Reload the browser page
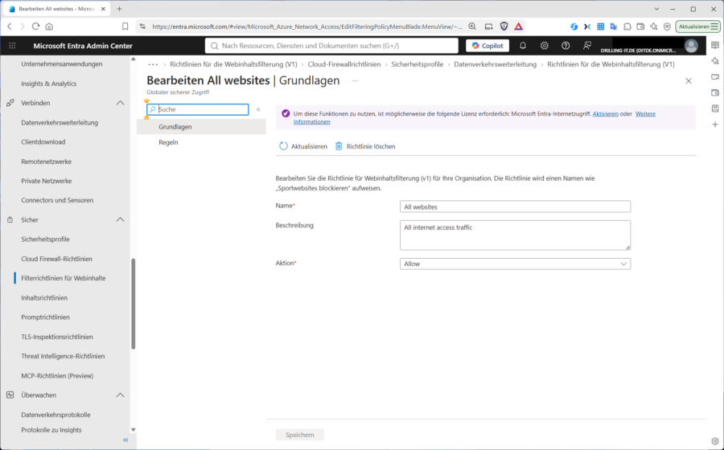 (35, 27)
